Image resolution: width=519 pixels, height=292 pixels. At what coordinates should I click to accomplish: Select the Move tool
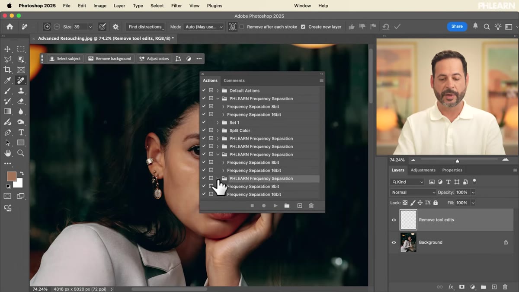[8, 49]
